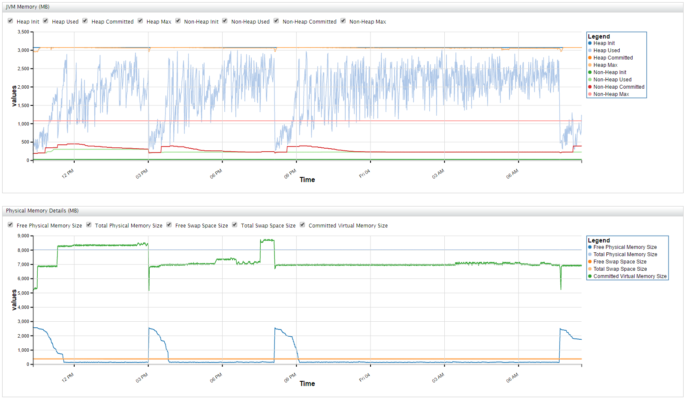This screenshot has height=401, width=687.
Task: Click Free Swap Space Size legend dot
Action: point(590,262)
